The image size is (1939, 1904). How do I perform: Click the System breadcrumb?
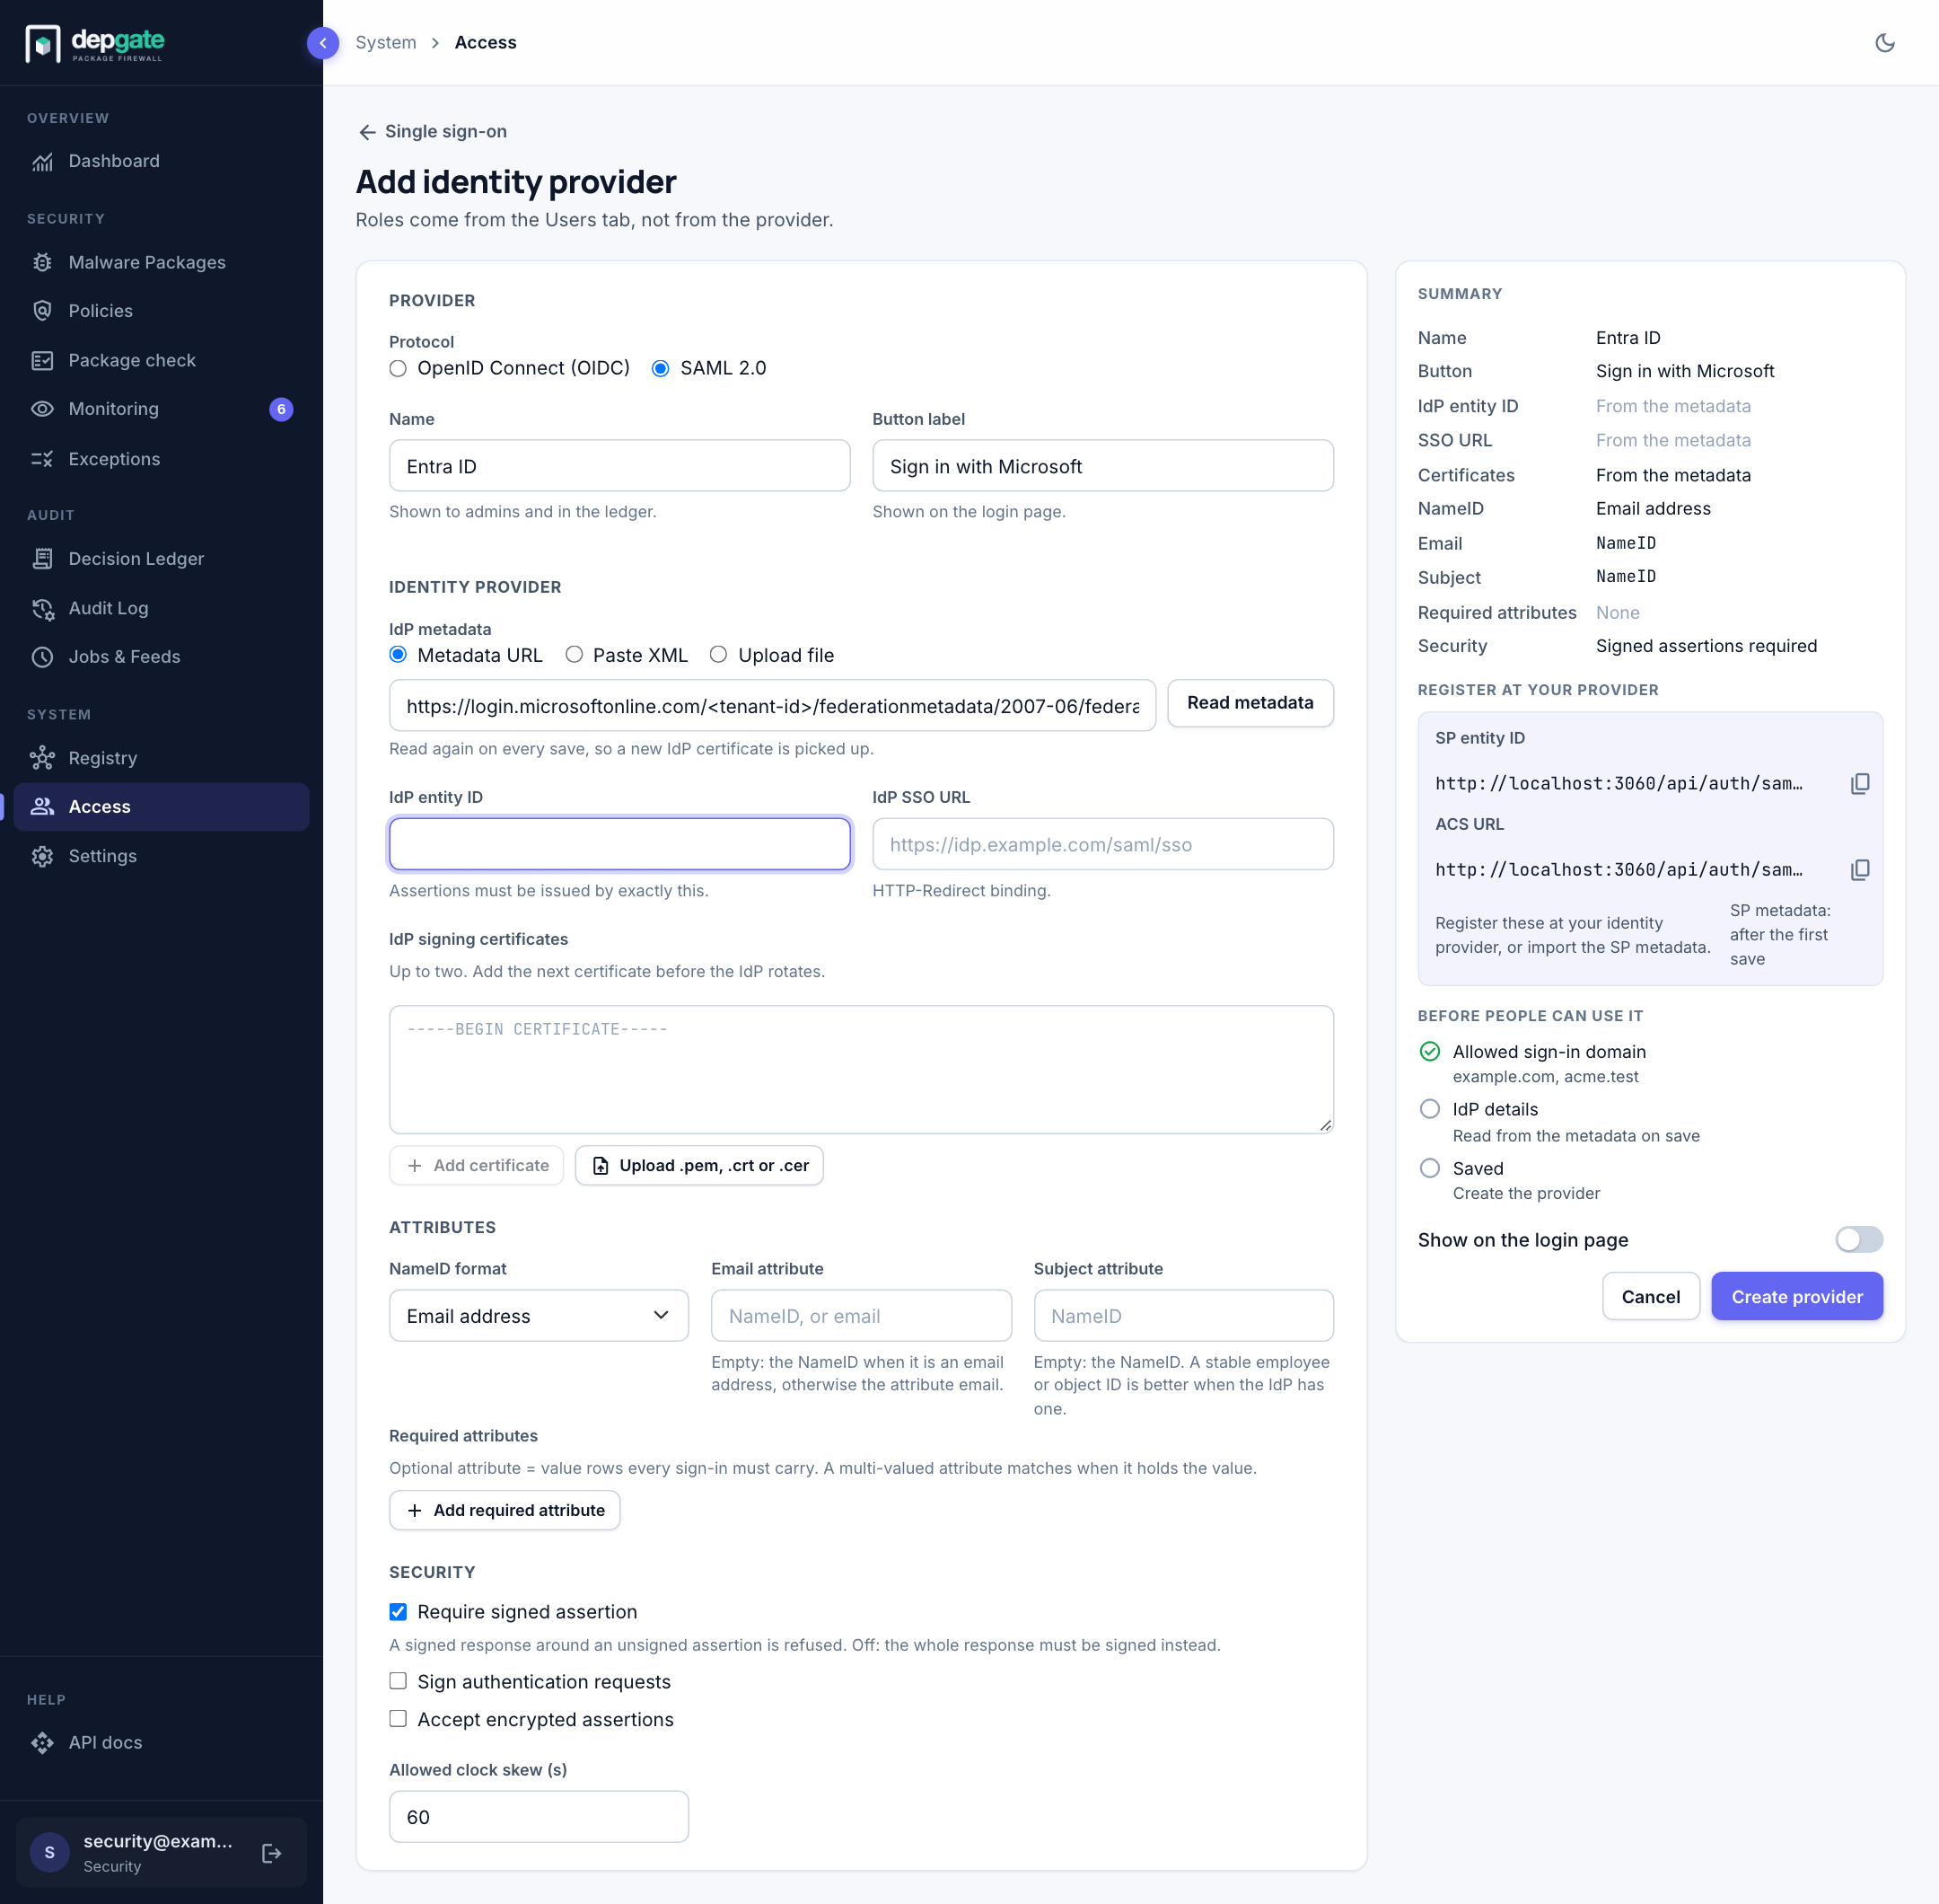pyautogui.click(x=386, y=43)
